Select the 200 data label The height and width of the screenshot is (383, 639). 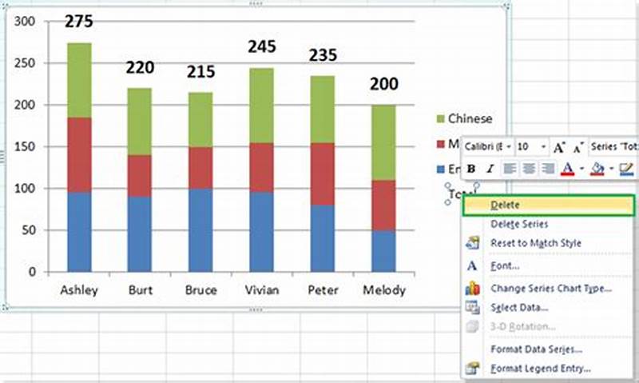click(x=384, y=84)
